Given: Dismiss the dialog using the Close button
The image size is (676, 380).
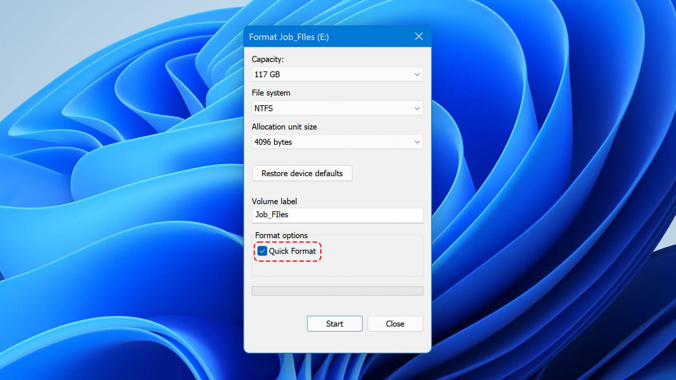Looking at the screenshot, I should 395,323.
